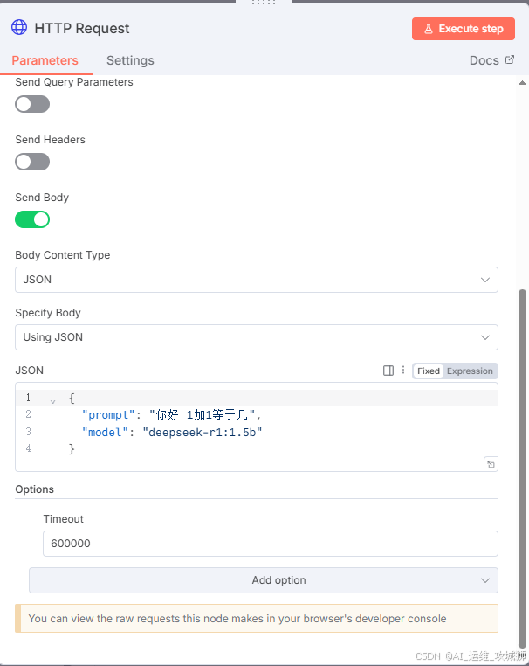Click the "你好 1加1等于几" prompt value

(x=203, y=414)
